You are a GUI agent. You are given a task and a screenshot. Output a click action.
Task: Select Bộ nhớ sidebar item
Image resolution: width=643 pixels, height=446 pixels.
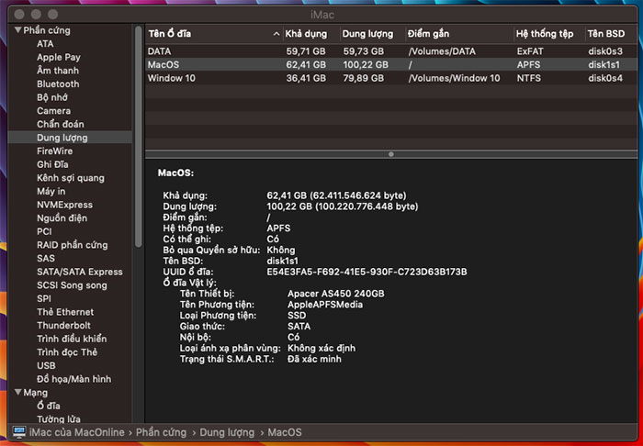(x=52, y=97)
